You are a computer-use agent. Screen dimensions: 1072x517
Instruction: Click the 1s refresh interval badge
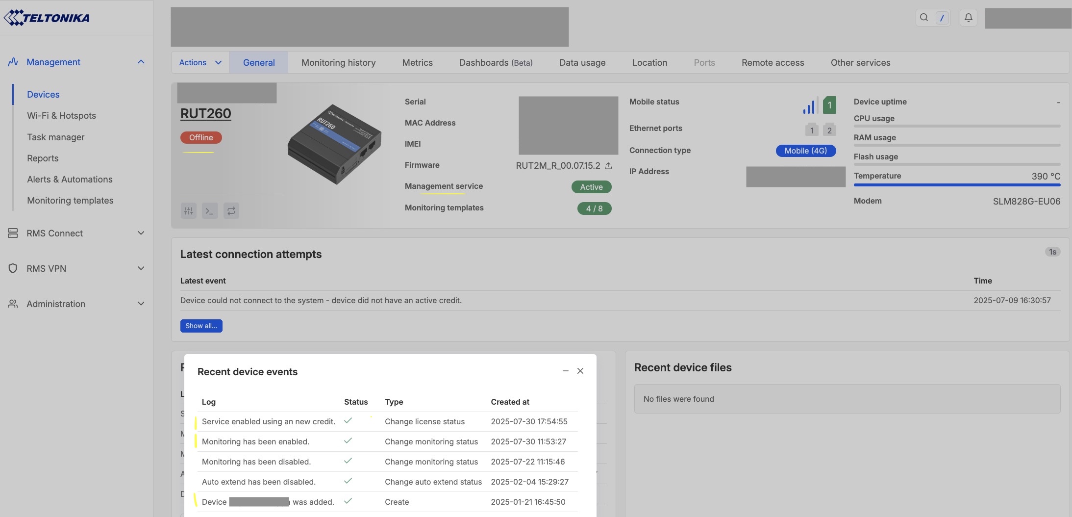pyautogui.click(x=1052, y=252)
